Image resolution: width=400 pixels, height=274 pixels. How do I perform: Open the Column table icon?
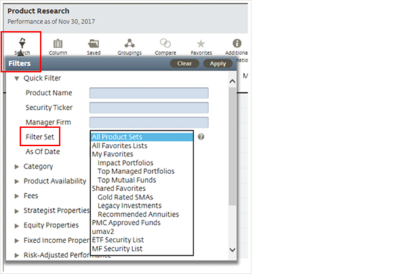pos(58,43)
